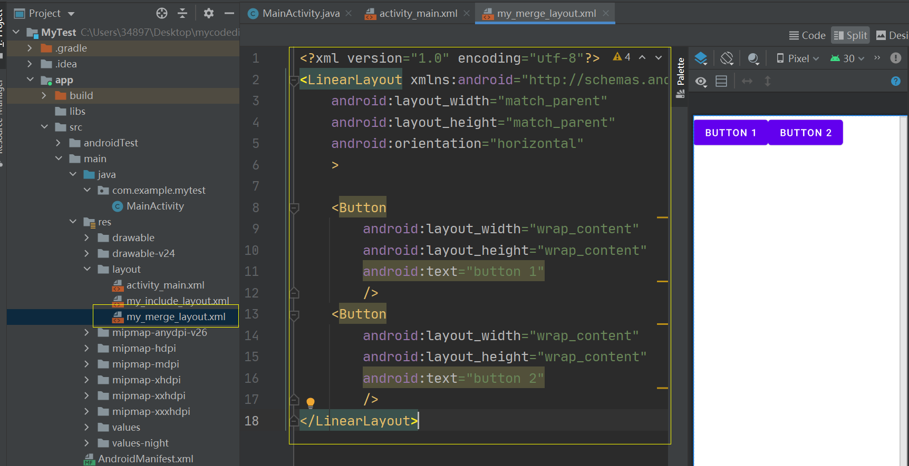Fold the second Button tag at line 13
The height and width of the screenshot is (466, 909).
click(294, 315)
